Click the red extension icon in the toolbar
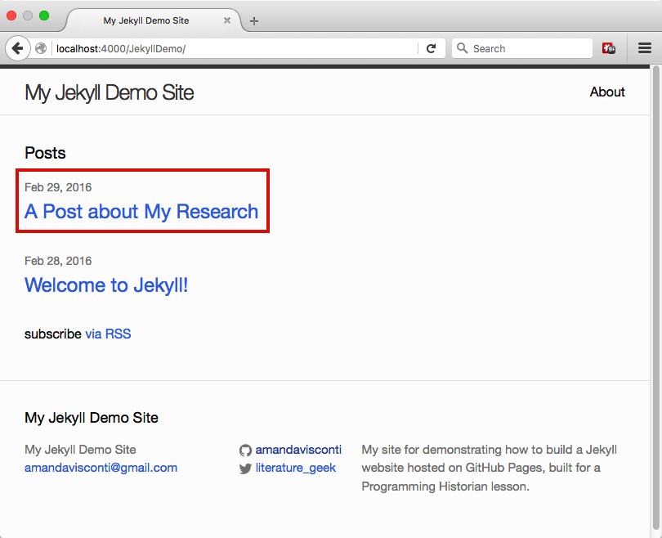This screenshot has width=662, height=538. click(x=609, y=47)
